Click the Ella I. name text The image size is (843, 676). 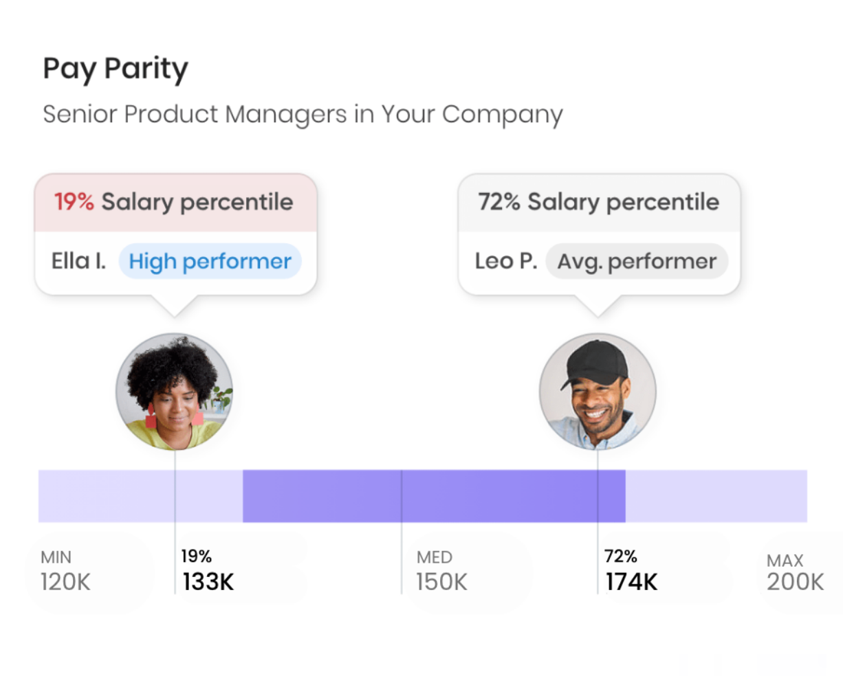tap(78, 261)
